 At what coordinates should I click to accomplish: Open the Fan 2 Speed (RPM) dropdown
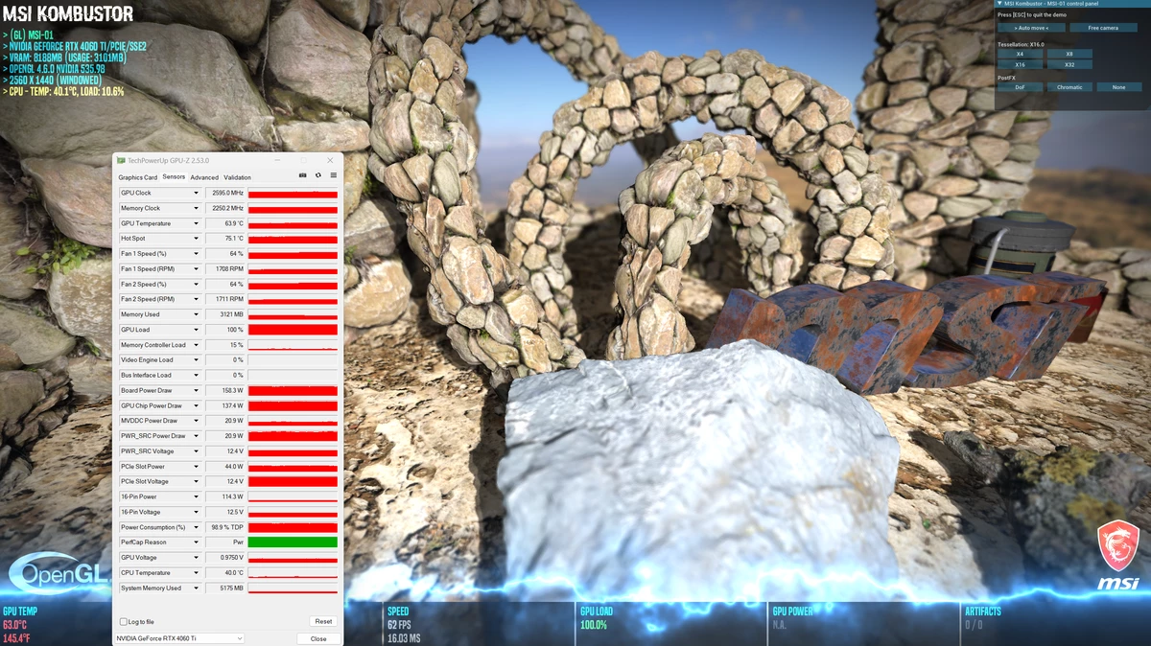click(x=197, y=299)
